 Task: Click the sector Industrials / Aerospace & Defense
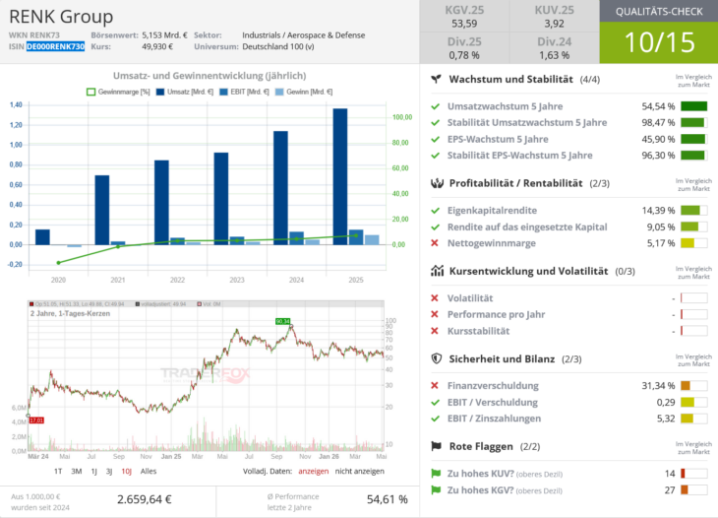[304, 34]
